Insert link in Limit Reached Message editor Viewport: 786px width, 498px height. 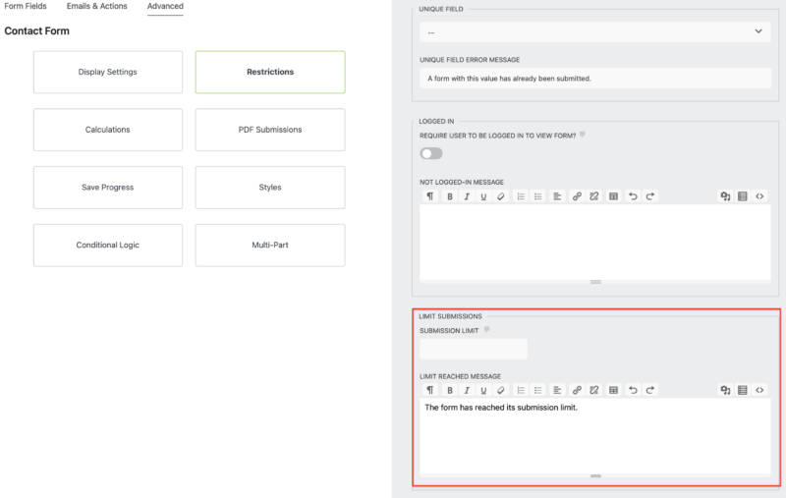[577, 390]
